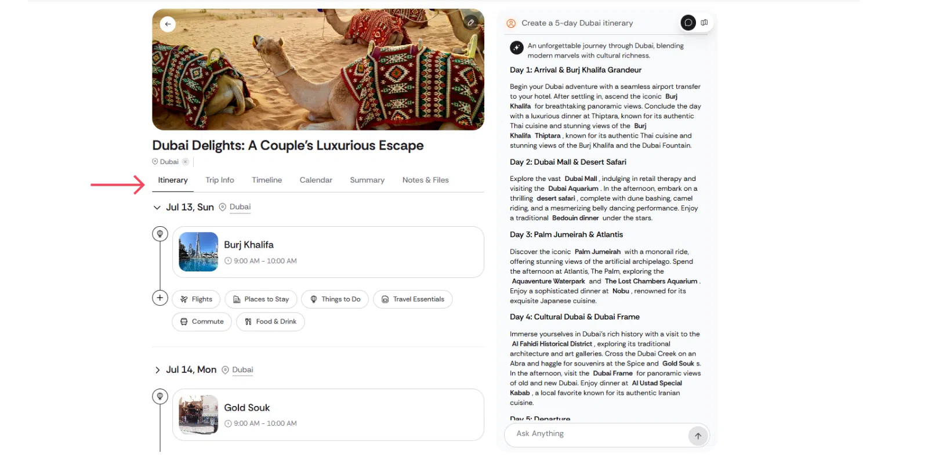The image size is (928, 464).
Task: Click the pin marker beside Gold Souk
Action: (x=160, y=396)
